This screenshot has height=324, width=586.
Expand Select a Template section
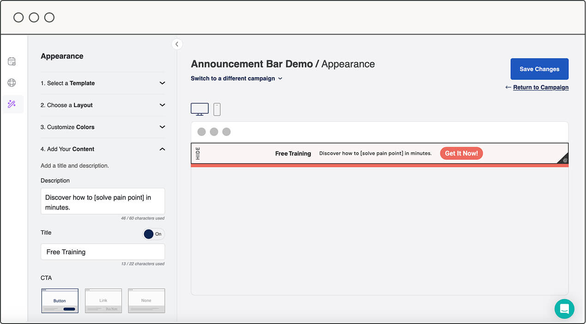(103, 83)
